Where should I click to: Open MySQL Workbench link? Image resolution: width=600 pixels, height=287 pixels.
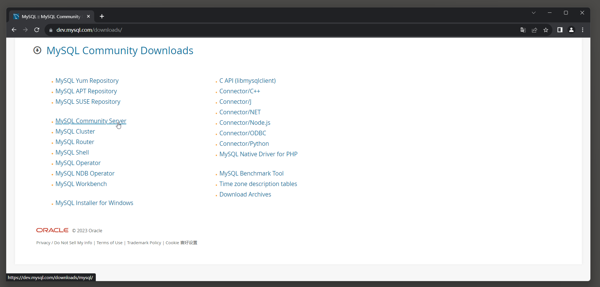81,184
